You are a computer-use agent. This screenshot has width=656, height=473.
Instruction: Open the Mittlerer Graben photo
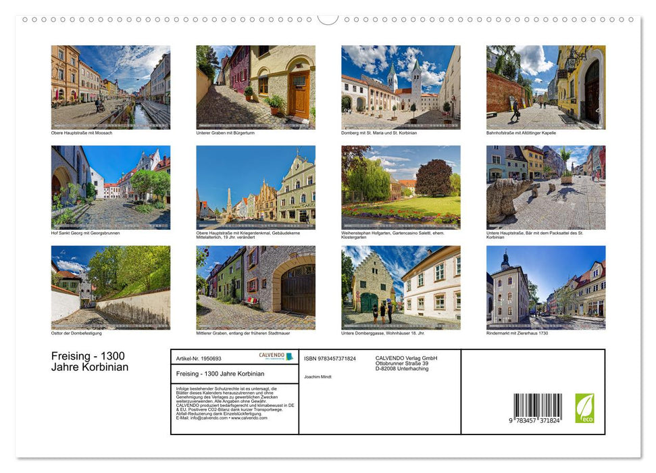coord(255,287)
